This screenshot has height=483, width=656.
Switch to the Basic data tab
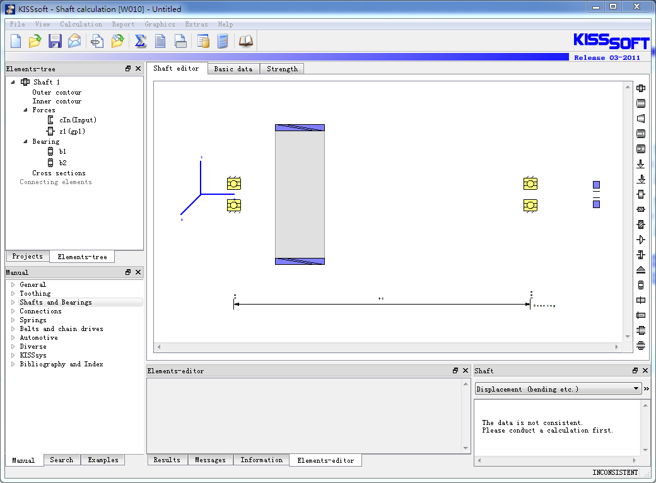233,69
